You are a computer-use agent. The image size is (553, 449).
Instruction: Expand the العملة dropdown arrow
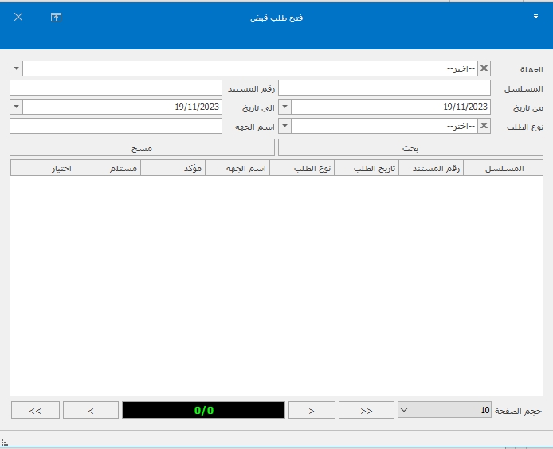[17, 68]
